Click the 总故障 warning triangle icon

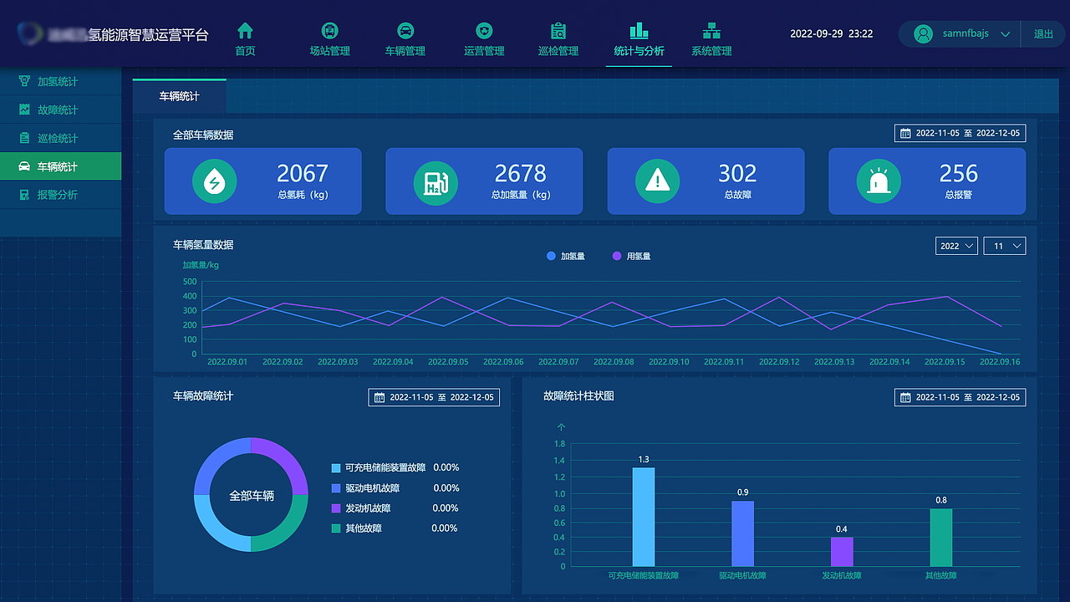click(658, 181)
